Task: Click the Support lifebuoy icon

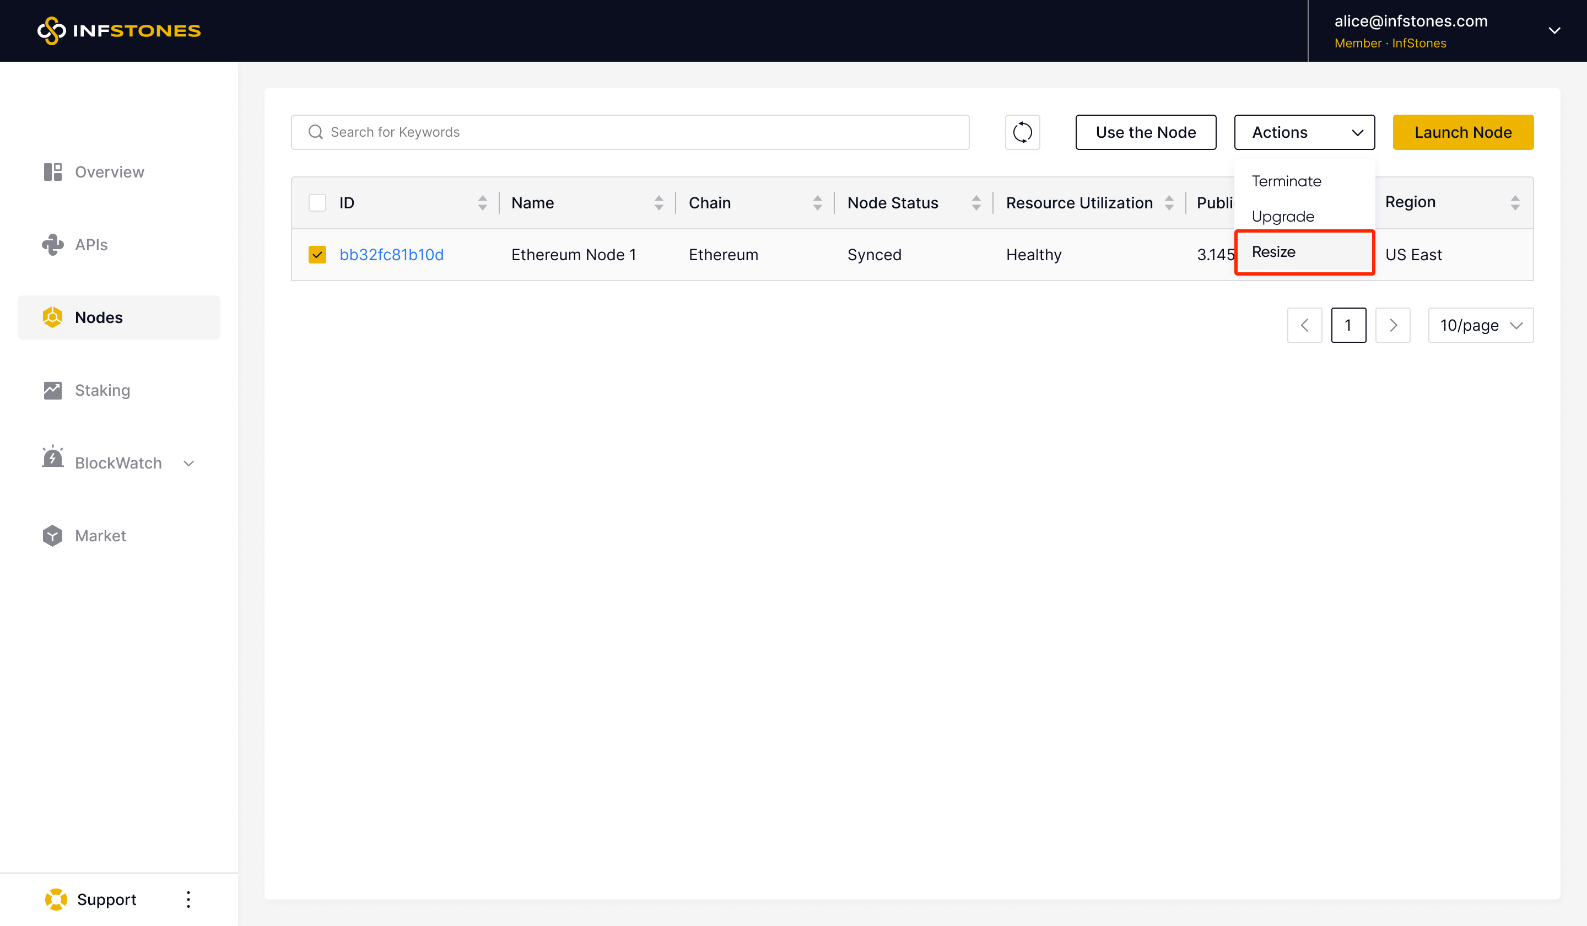Action: (56, 899)
